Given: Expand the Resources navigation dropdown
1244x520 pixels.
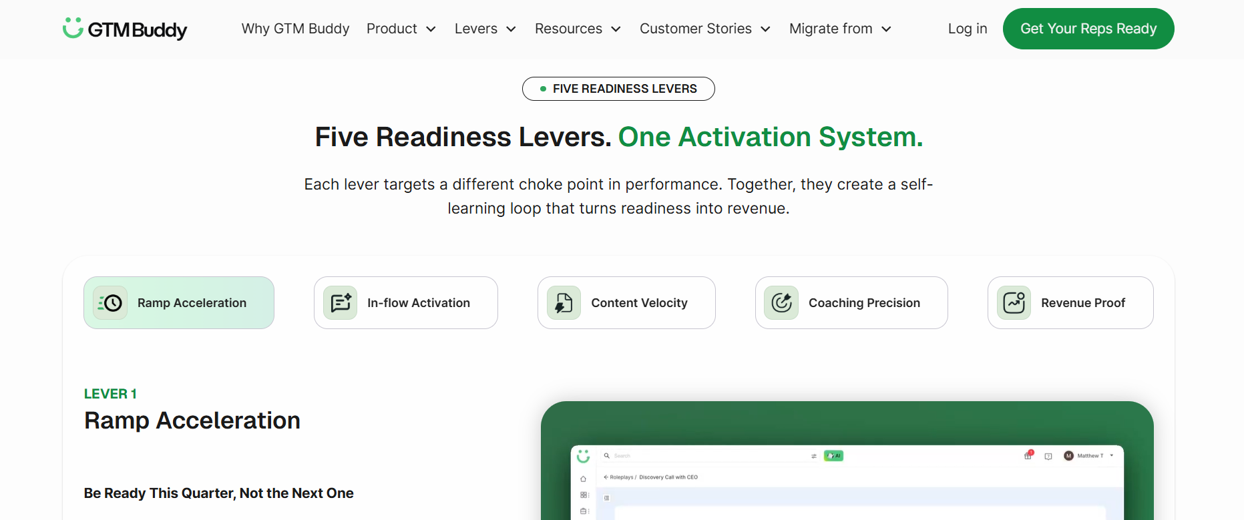Looking at the screenshot, I should (x=578, y=29).
